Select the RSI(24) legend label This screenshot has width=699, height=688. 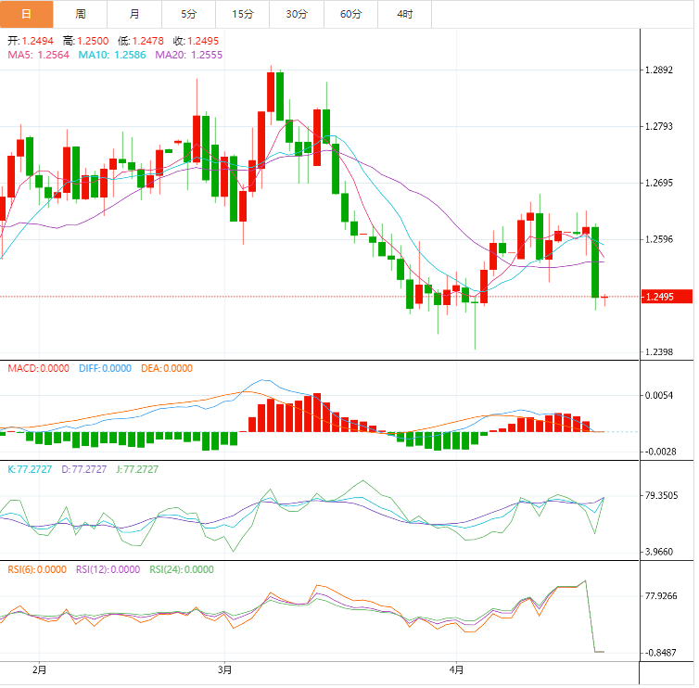[x=181, y=569]
